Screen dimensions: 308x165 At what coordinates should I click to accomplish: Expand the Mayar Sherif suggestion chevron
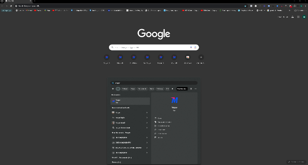[x=147, y=123]
